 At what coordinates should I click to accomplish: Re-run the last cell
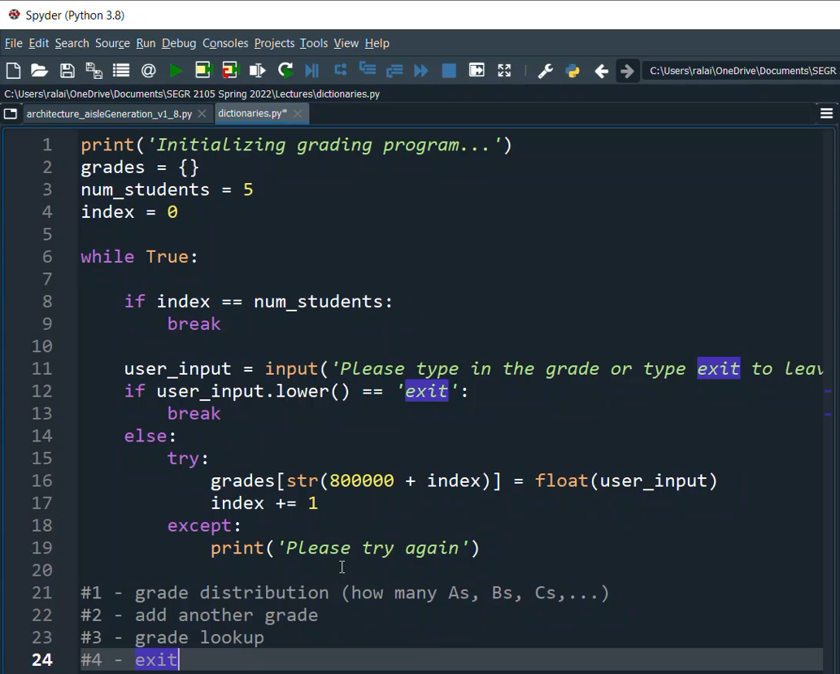coord(285,70)
